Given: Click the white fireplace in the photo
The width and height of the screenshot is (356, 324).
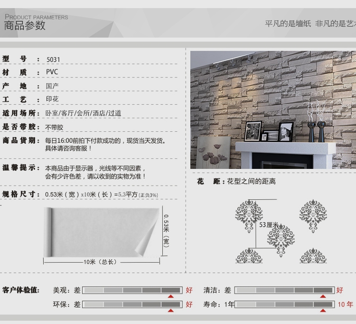Looking at the screenshot, I should tap(285, 155).
